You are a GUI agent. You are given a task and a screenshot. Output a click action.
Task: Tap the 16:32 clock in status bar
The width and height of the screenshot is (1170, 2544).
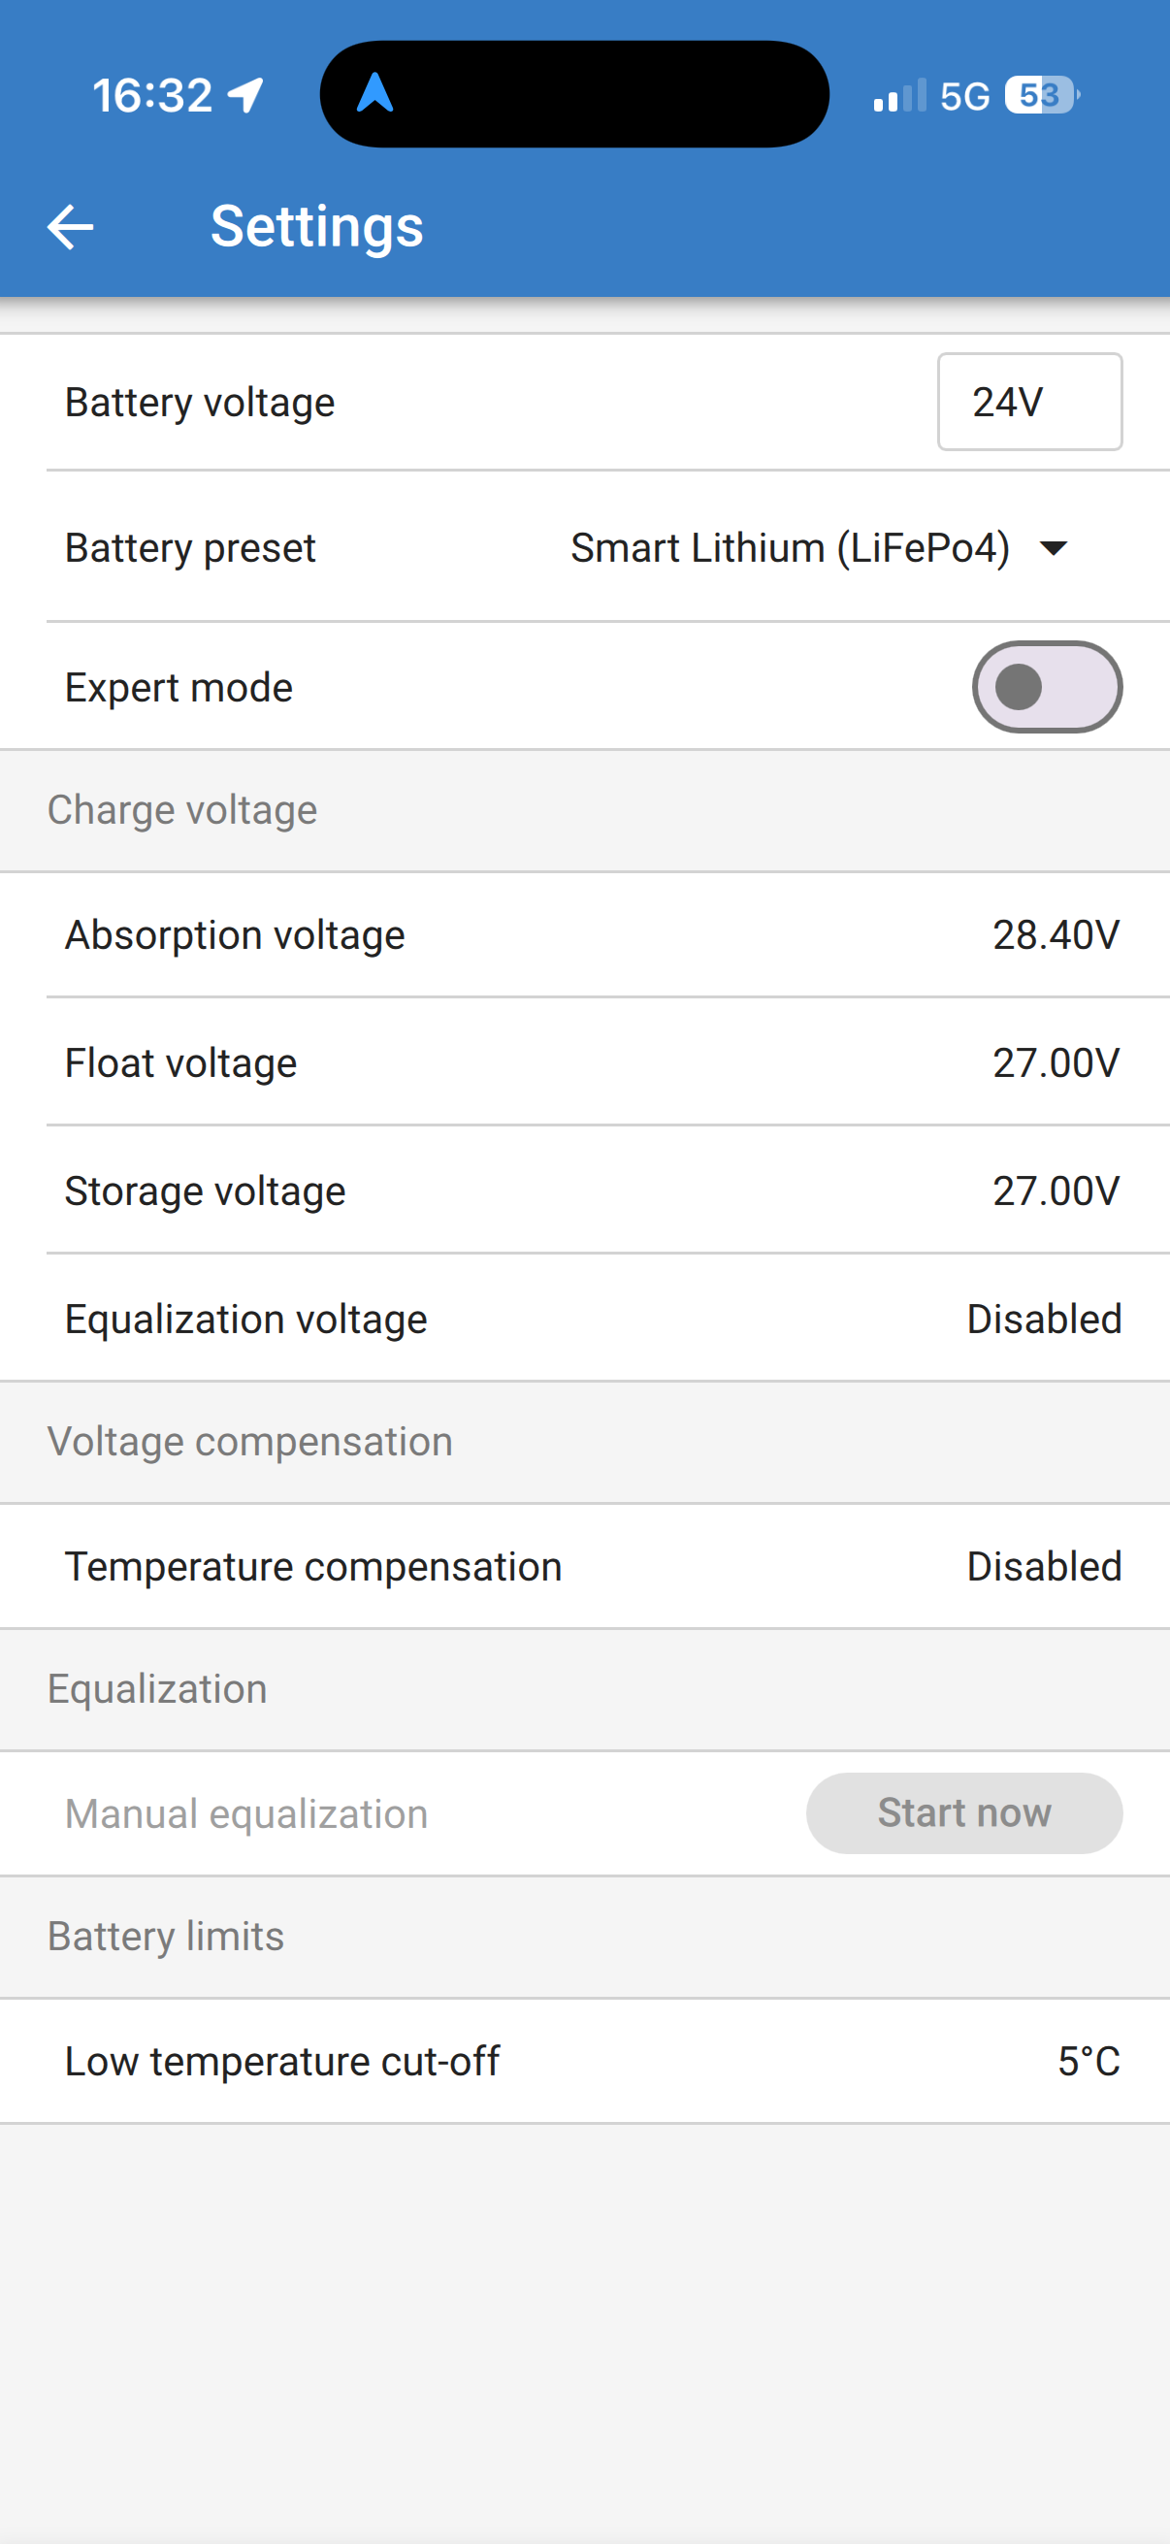[x=152, y=96]
